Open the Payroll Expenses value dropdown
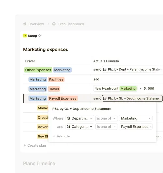Viewport: 163px width, 173px height. coord(136,126)
